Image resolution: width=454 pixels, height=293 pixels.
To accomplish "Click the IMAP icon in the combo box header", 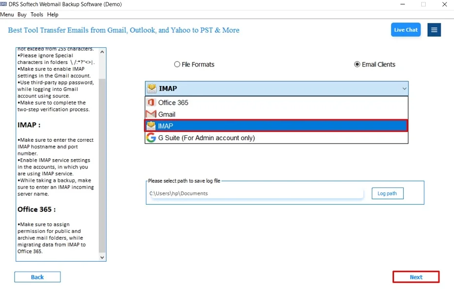I will coord(152,88).
